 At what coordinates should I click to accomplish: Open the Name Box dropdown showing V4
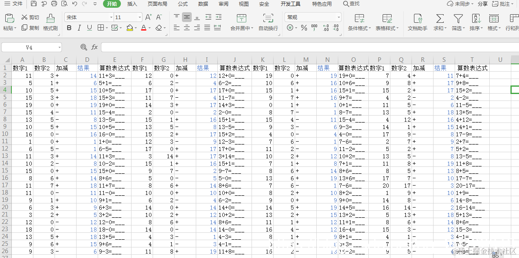click(x=59, y=48)
